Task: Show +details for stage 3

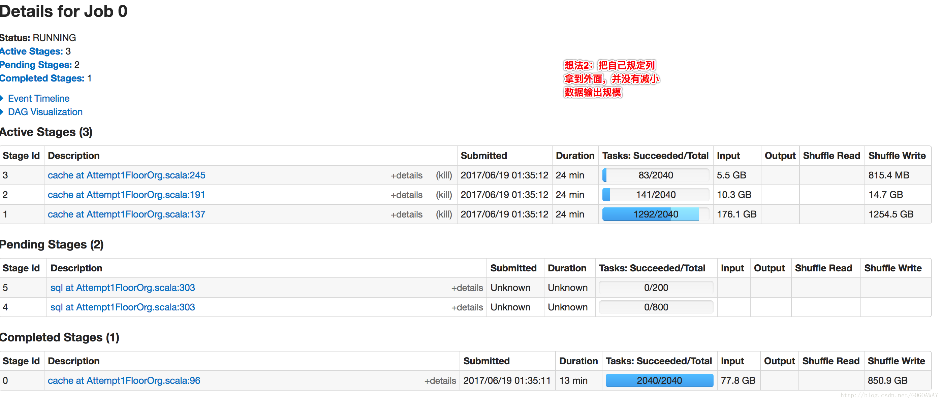Action: point(407,175)
